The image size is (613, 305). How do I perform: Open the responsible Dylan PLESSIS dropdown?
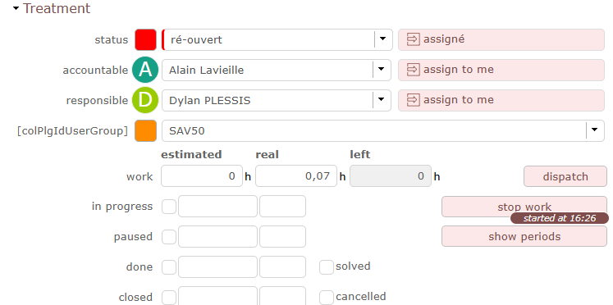(x=381, y=100)
